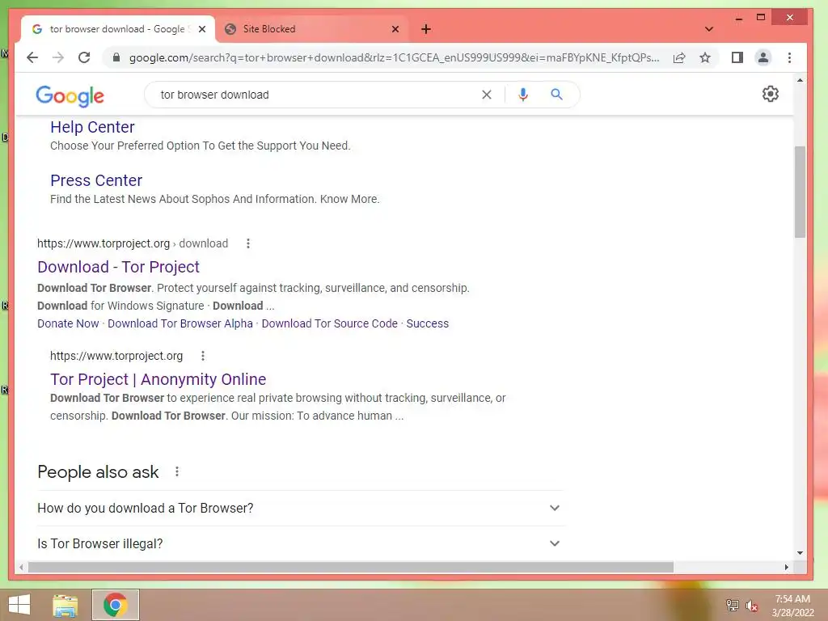View site info via padlock icon
Viewport: 828px width, 621px height.
(116, 57)
